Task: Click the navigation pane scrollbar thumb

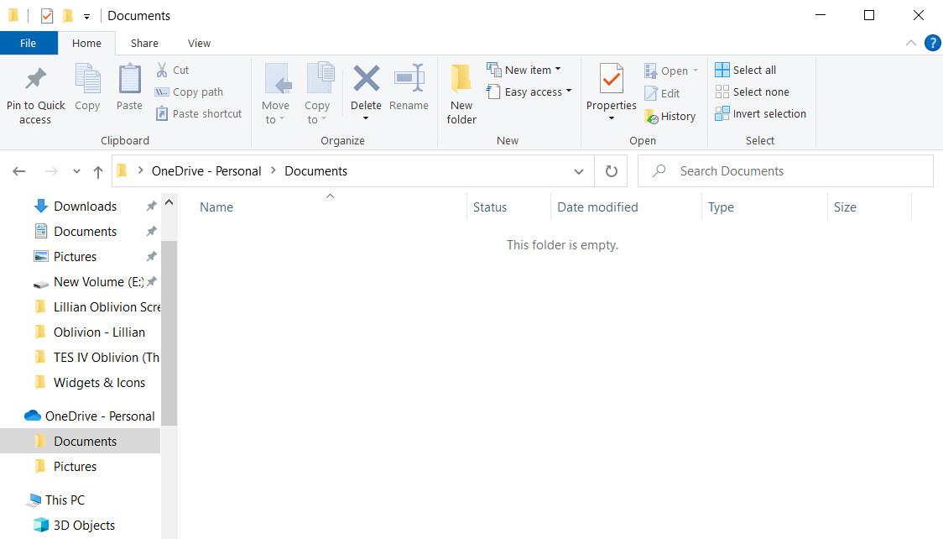Action: click(x=169, y=332)
